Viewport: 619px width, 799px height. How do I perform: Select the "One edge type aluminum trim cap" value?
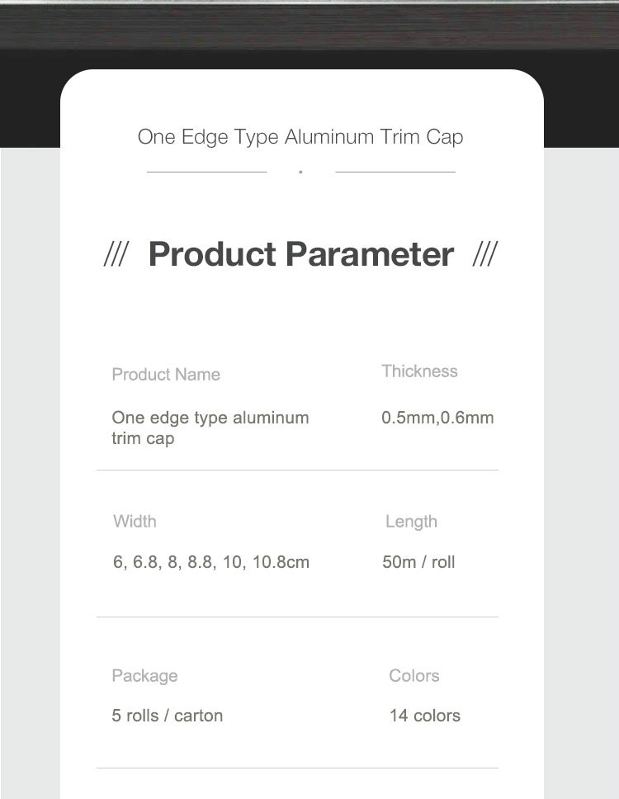210,428
